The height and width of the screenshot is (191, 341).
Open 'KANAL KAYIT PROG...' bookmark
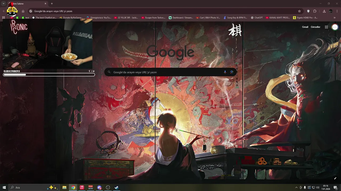278,18
